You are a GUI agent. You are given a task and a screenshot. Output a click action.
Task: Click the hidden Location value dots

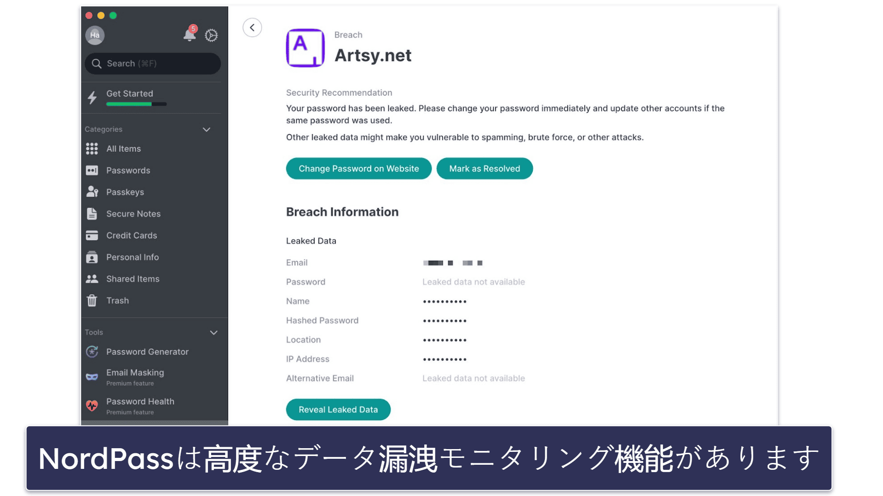[x=444, y=340]
